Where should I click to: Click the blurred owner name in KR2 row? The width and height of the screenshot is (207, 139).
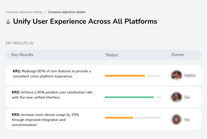click(x=187, y=97)
